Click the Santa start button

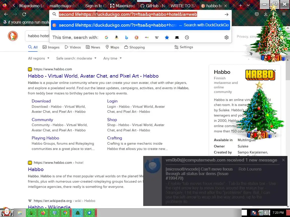coord(7,212)
